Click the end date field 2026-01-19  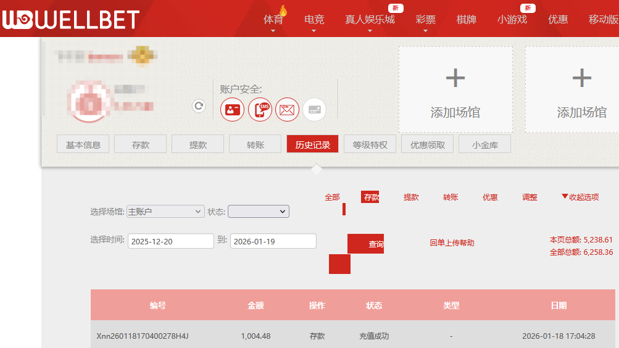[273, 241]
